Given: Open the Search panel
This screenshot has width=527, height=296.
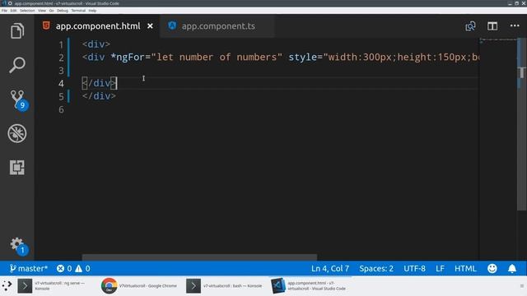Looking at the screenshot, I should coord(17,65).
